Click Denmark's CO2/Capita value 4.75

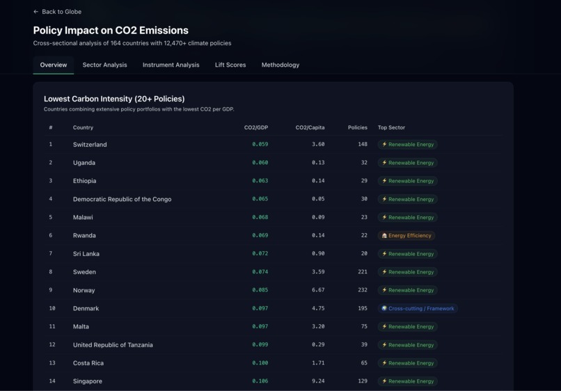(318, 308)
